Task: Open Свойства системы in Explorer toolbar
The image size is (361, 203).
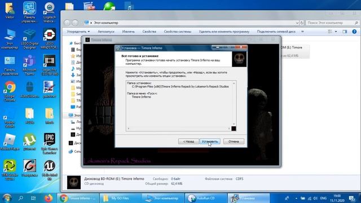Action: (178, 32)
